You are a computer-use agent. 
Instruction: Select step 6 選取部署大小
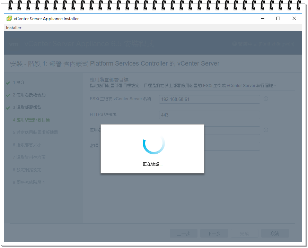pos(27,145)
